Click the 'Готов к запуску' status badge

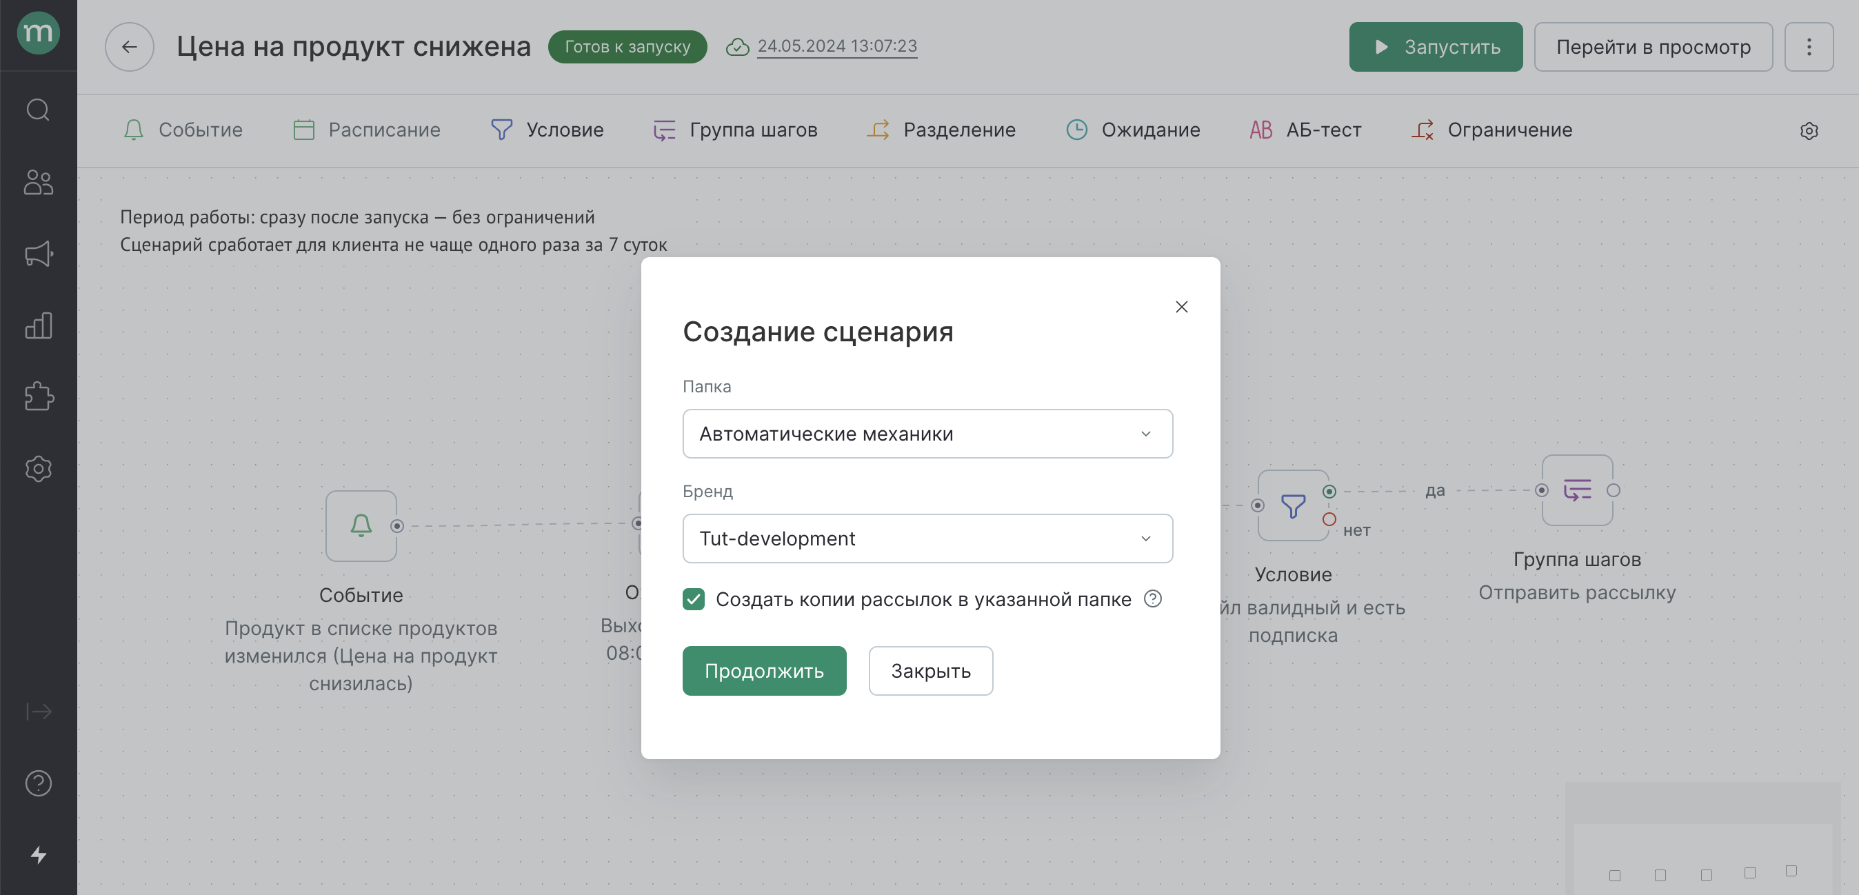pyautogui.click(x=627, y=47)
